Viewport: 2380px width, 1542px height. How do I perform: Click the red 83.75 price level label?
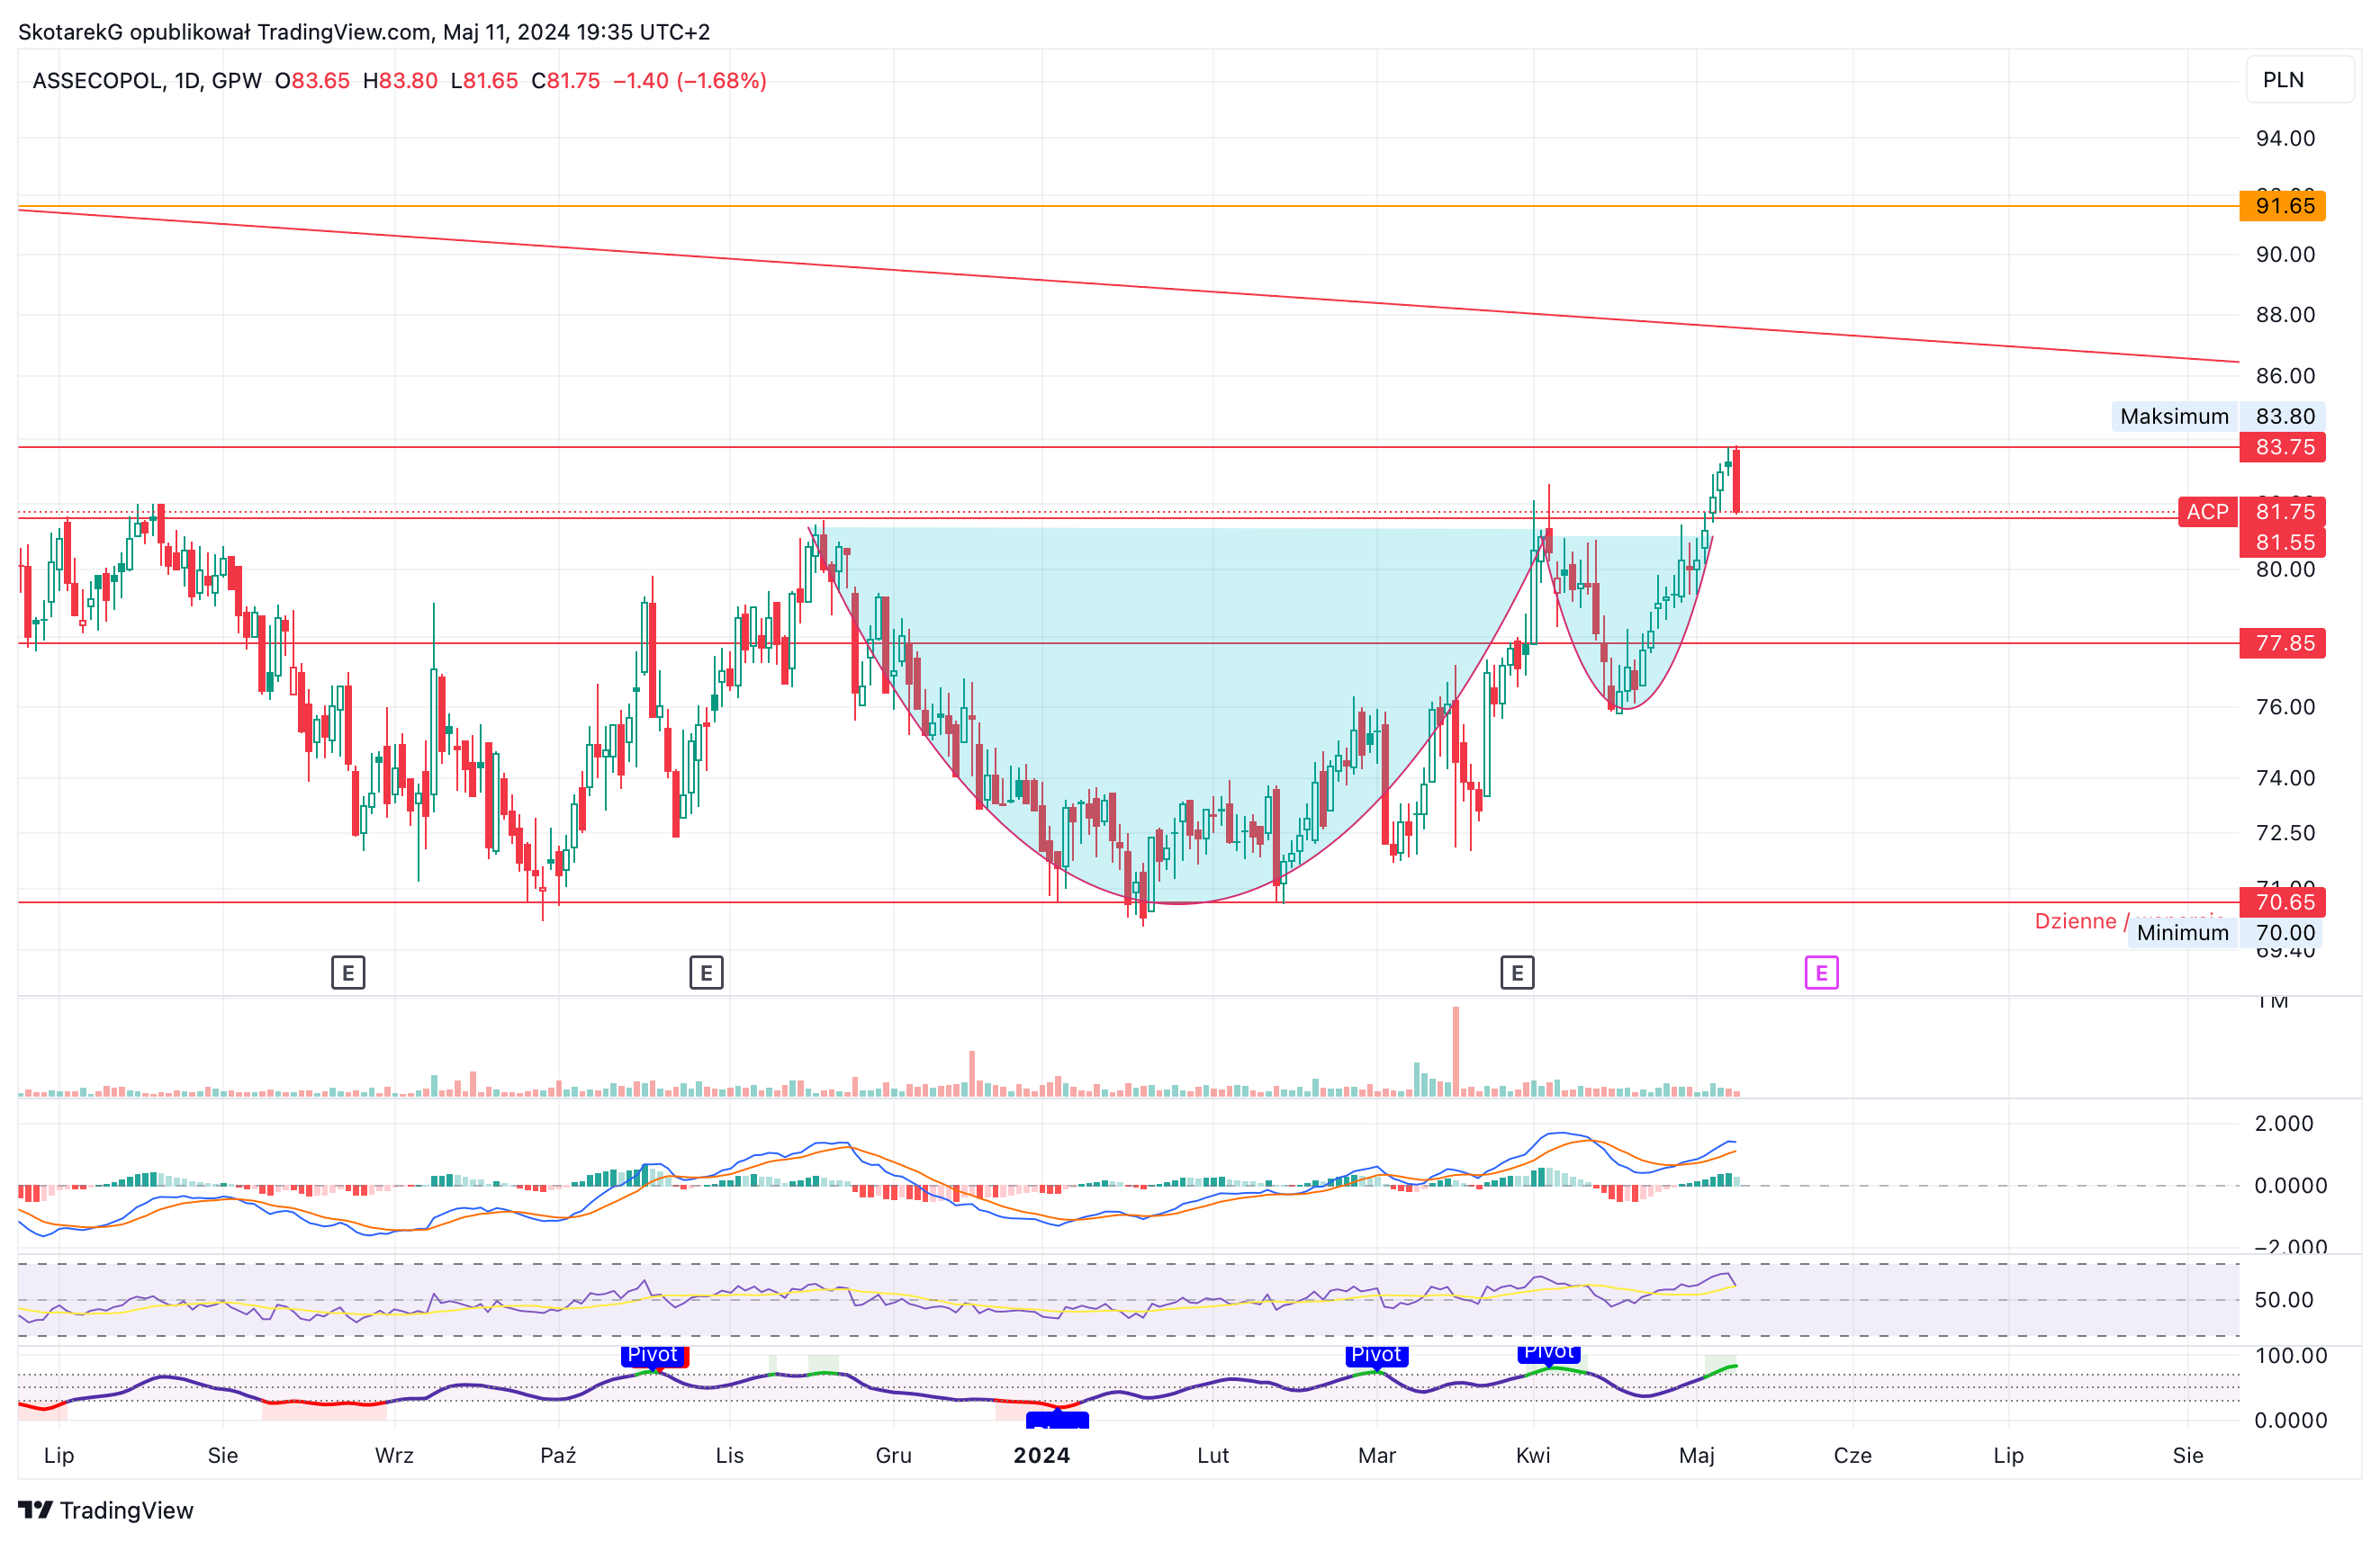[2282, 447]
